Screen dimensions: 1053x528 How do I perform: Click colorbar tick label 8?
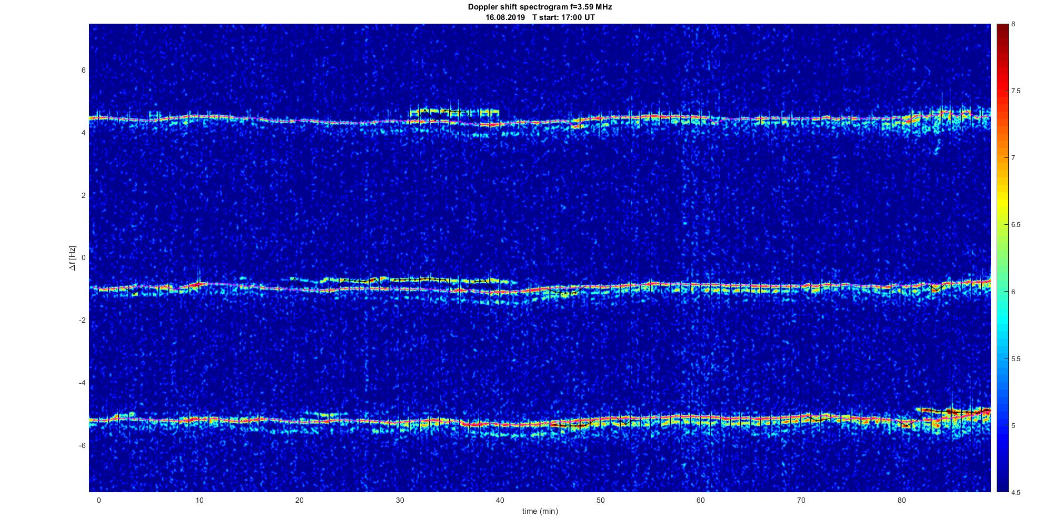click(x=1014, y=24)
